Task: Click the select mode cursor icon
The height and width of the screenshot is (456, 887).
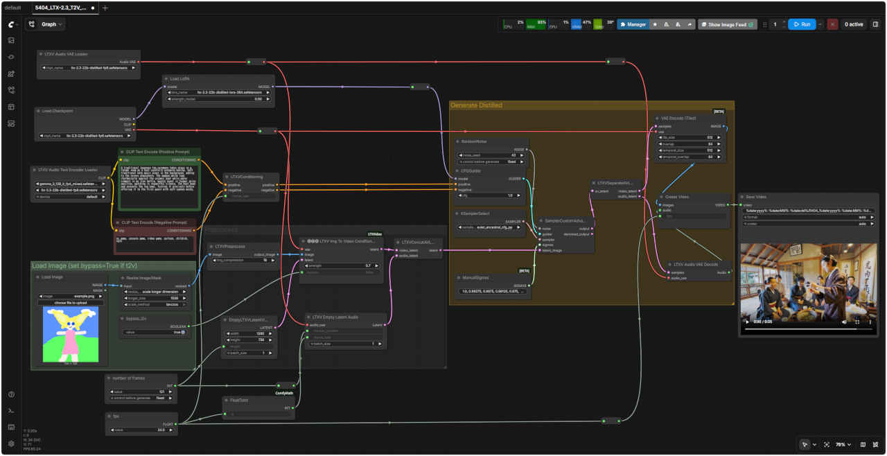Action: pos(805,444)
